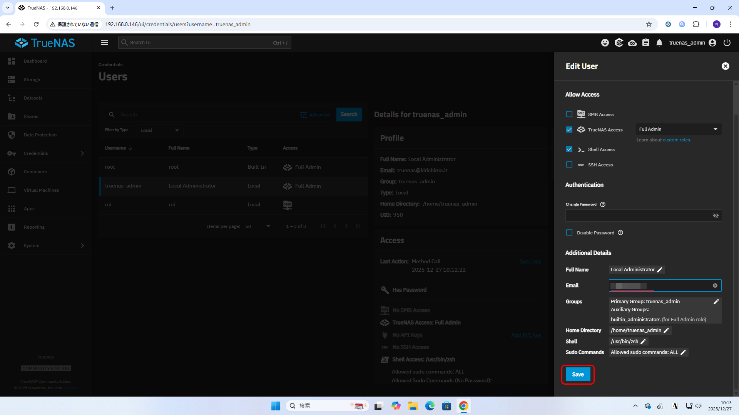
Task: Clear the Email field with X icon
Action: click(x=715, y=286)
